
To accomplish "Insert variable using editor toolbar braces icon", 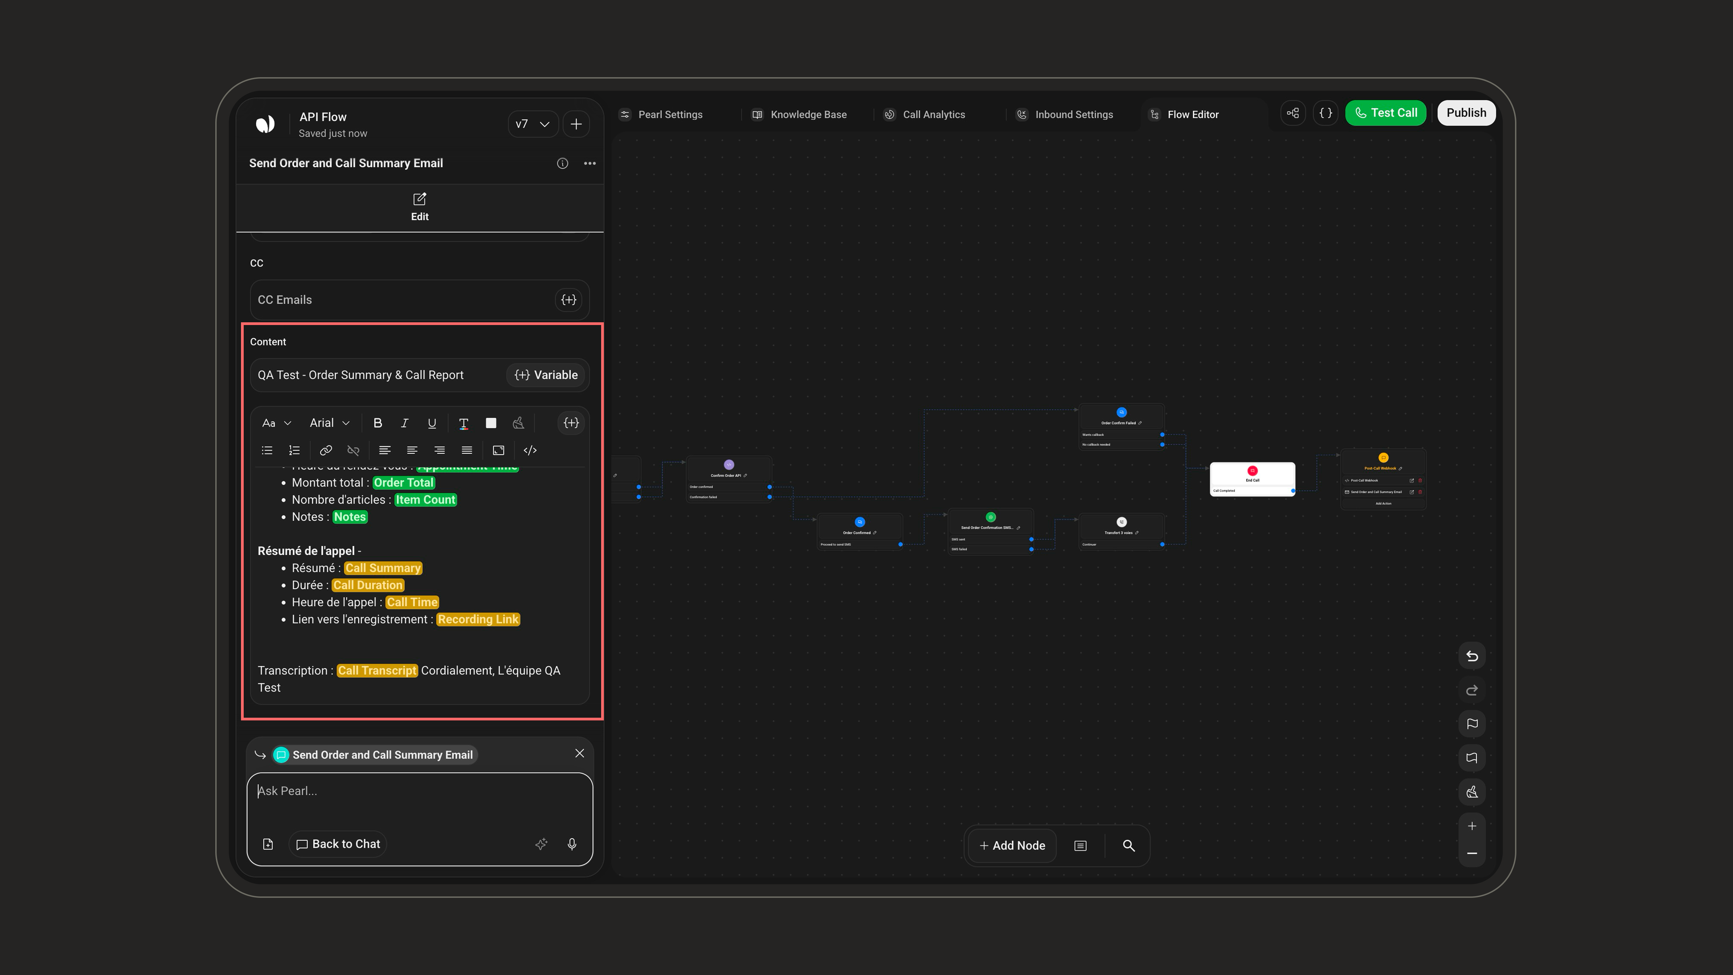I will tap(571, 423).
